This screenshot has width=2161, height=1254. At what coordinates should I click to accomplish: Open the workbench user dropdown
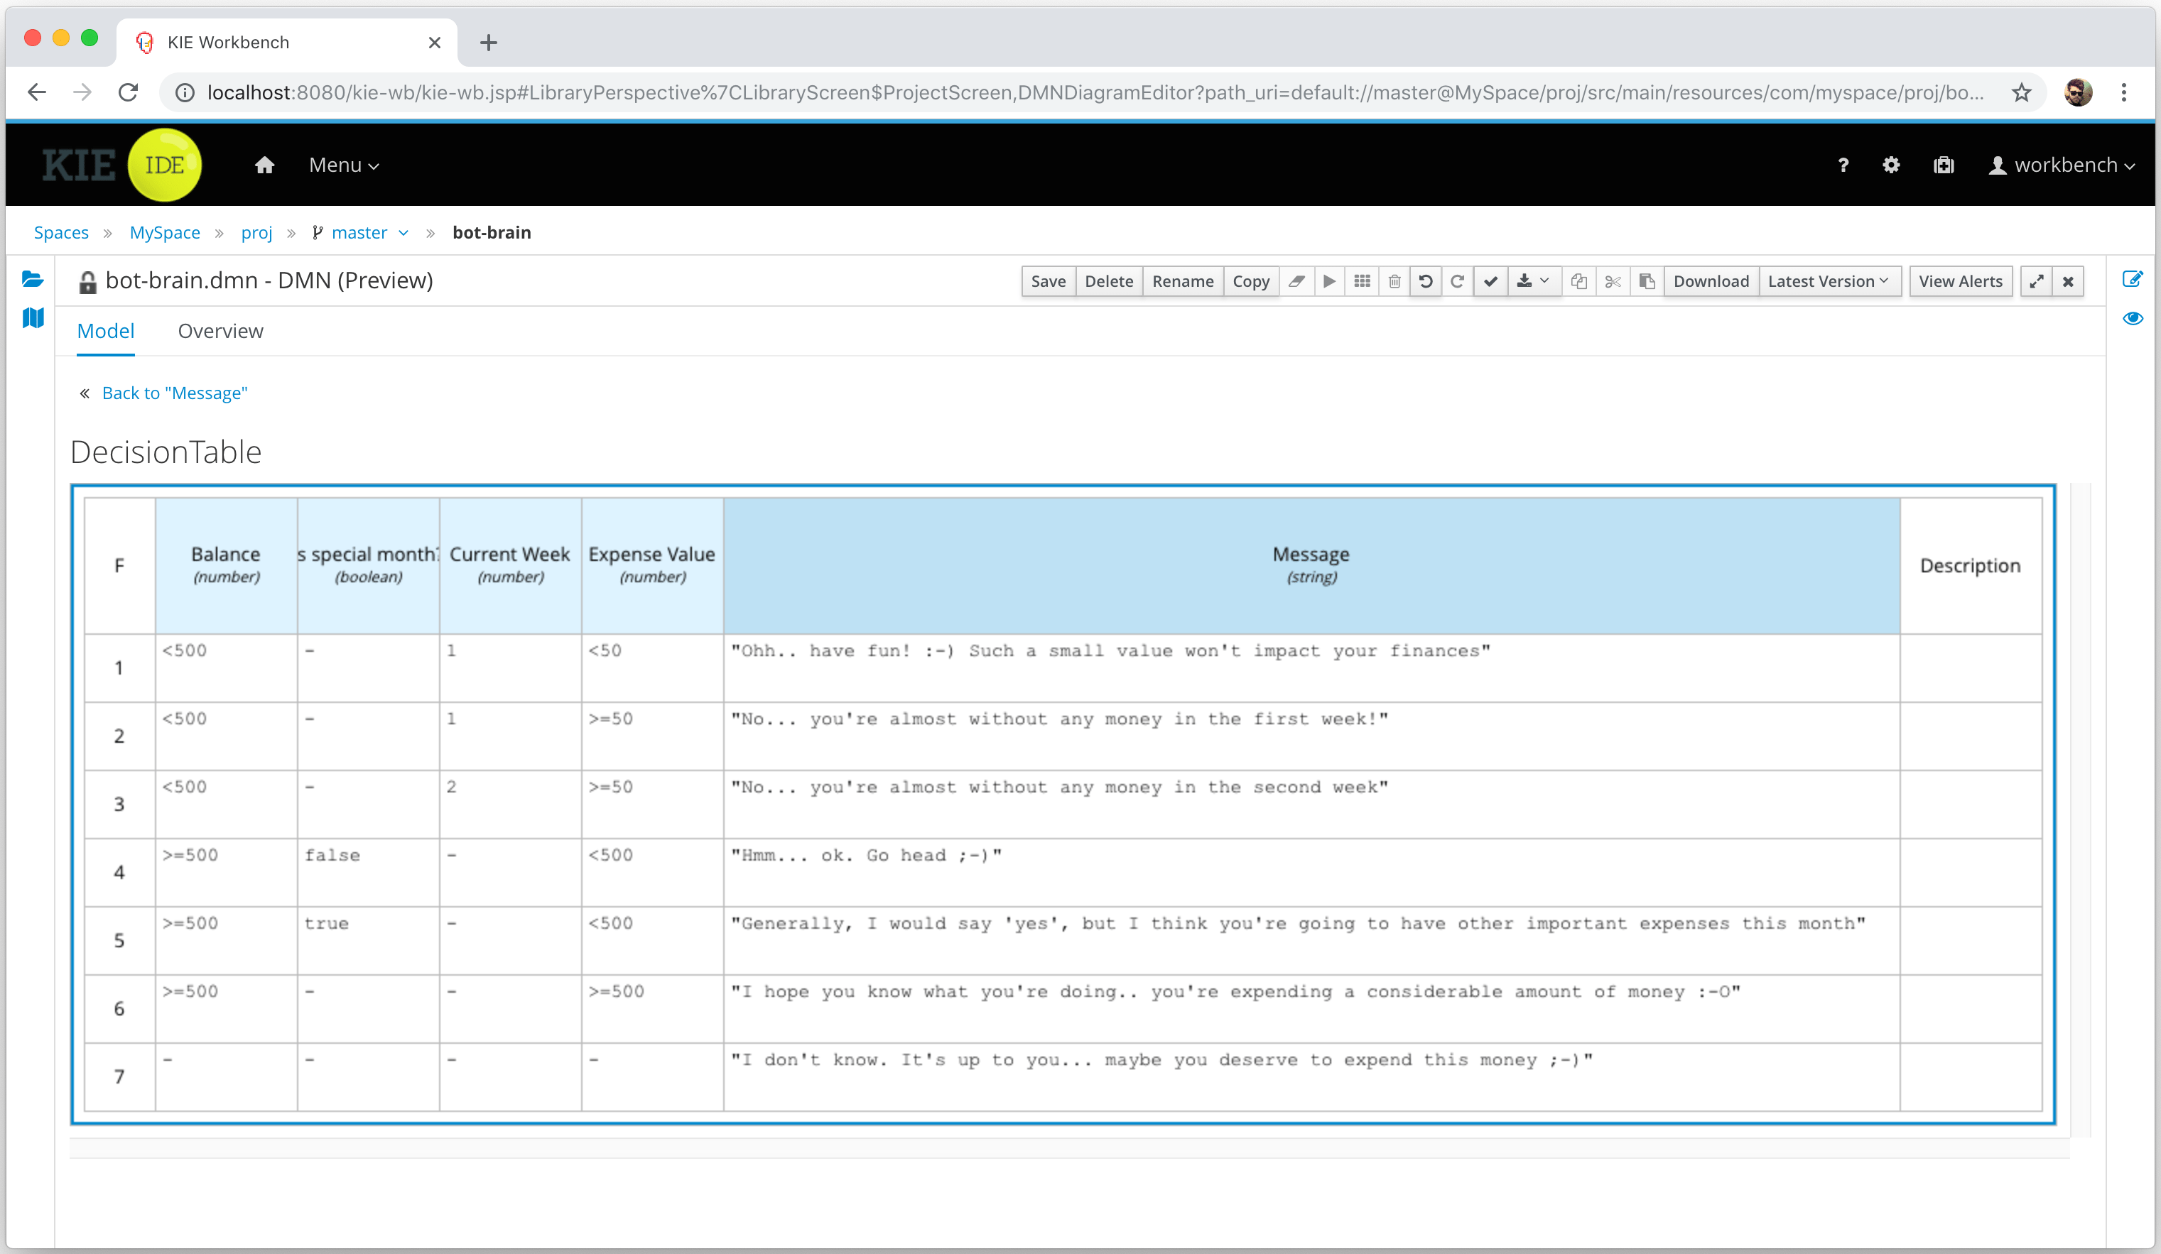(x=2062, y=165)
